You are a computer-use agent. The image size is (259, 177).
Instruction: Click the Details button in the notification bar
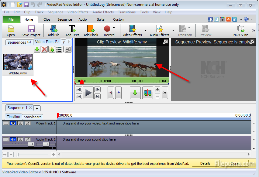[205, 163]
